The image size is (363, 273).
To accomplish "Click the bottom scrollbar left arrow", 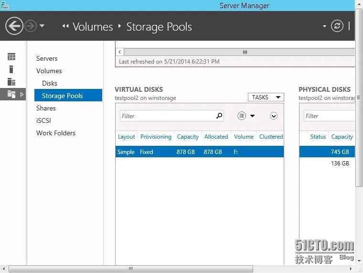I will [4, 269].
